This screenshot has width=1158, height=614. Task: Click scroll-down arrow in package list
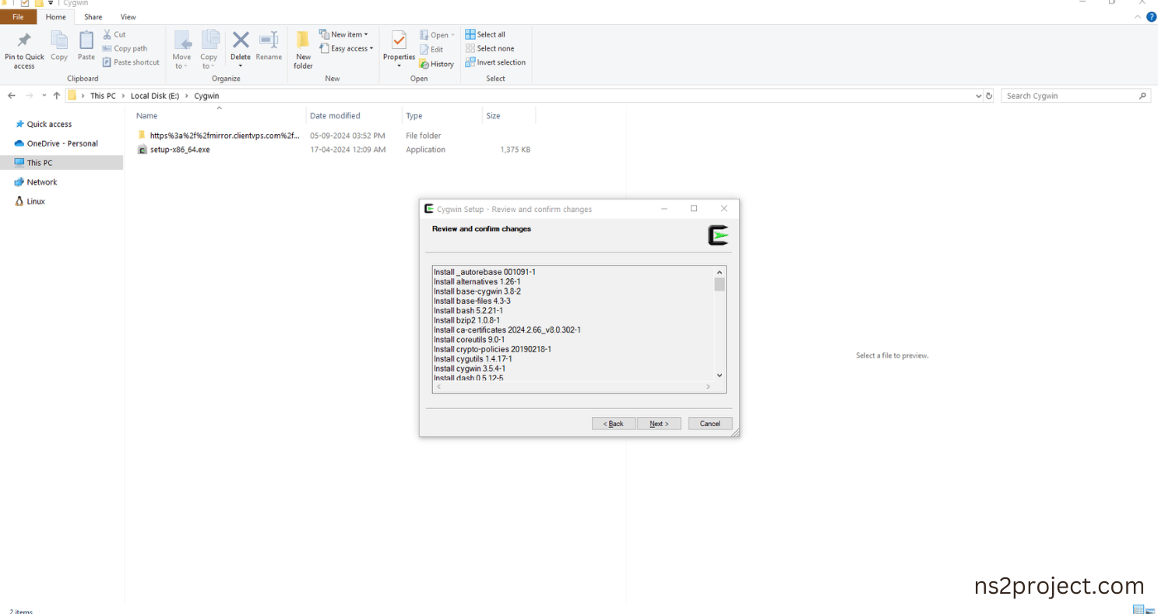click(720, 376)
